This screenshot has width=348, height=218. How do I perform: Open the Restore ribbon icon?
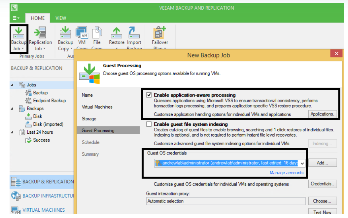point(117,33)
